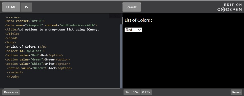The width and height of the screenshot is (244, 96).
Task: Set result zoom to 0.25×
Action: (x=146, y=92)
